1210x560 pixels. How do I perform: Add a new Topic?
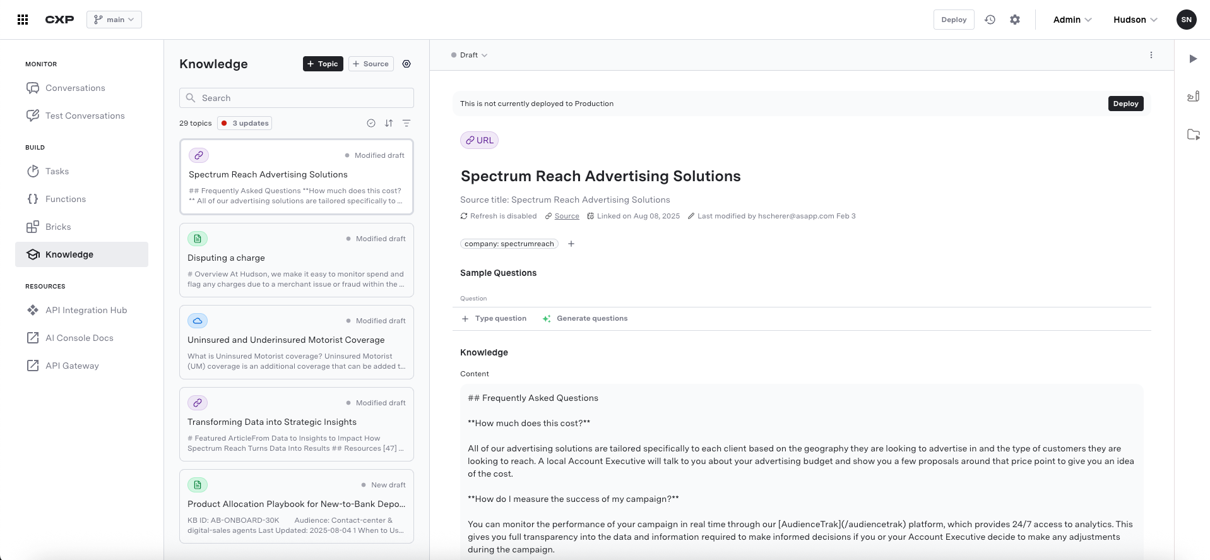(323, 64)
